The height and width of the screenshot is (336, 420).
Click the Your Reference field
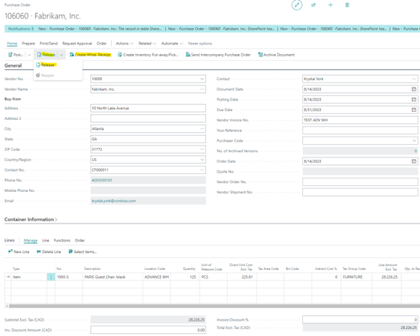tap(360, 130)
